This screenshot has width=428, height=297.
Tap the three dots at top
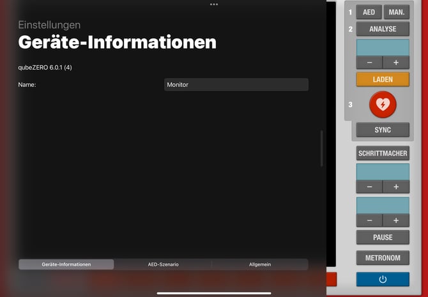tap(214, 4)
